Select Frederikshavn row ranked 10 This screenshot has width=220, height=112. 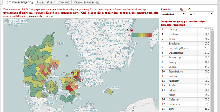point(185,72)
